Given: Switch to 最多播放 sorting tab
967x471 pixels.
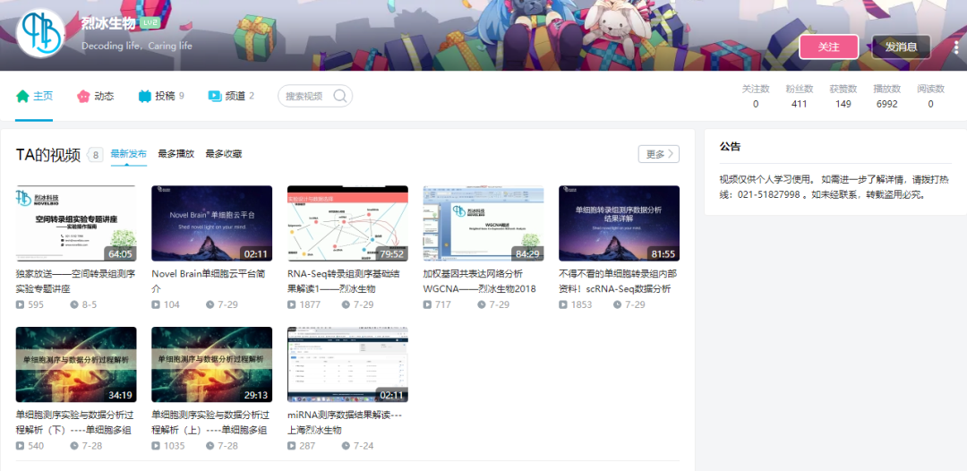Looking at the screenshot, I should pos(175,154).
